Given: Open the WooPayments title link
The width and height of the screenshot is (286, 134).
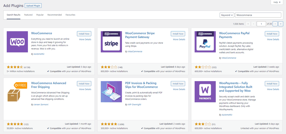Looking at the screenshot, I should point(236,87).
